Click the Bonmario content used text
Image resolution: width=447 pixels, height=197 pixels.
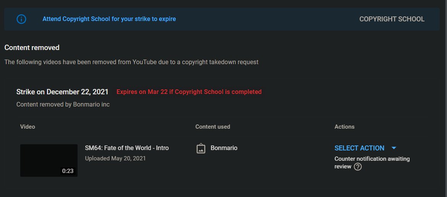[x=224, y=148]
